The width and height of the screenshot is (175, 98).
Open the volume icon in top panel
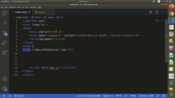(x=167, y=1)
